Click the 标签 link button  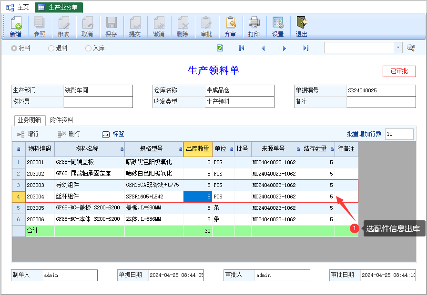coord(113,134)
